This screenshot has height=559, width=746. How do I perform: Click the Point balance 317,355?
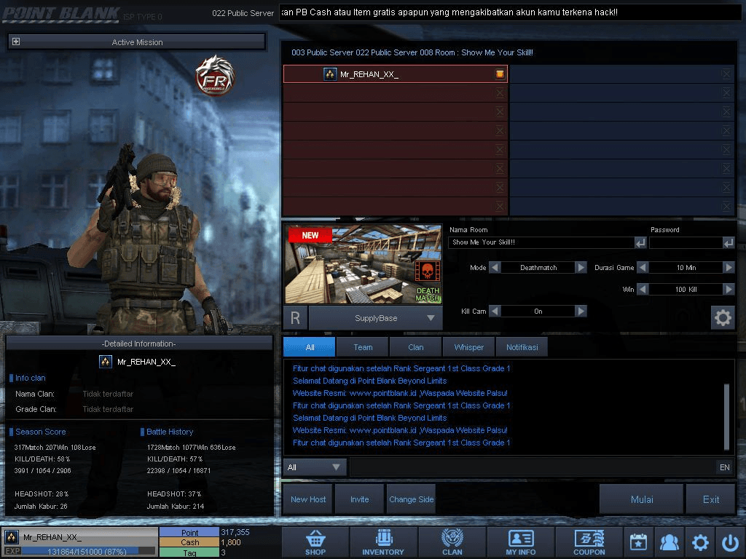click(235, 532)
